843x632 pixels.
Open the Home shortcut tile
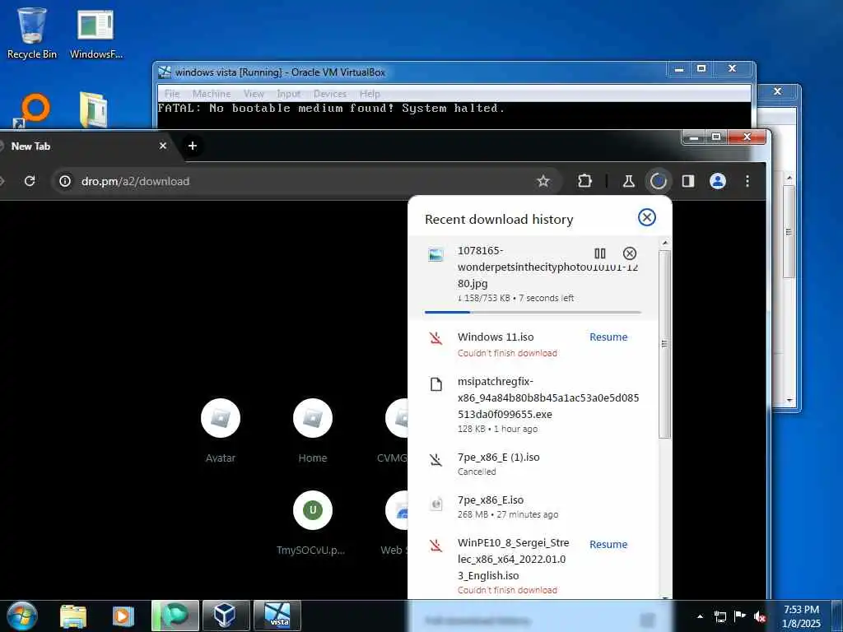click(312, 430)
